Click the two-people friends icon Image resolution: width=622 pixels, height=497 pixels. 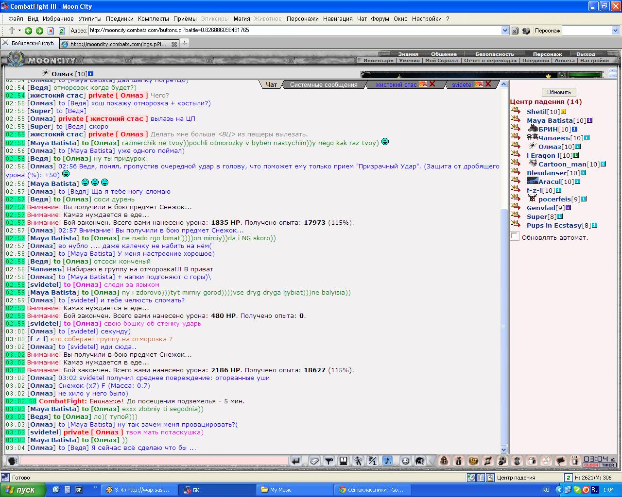[x=531, y=461]
